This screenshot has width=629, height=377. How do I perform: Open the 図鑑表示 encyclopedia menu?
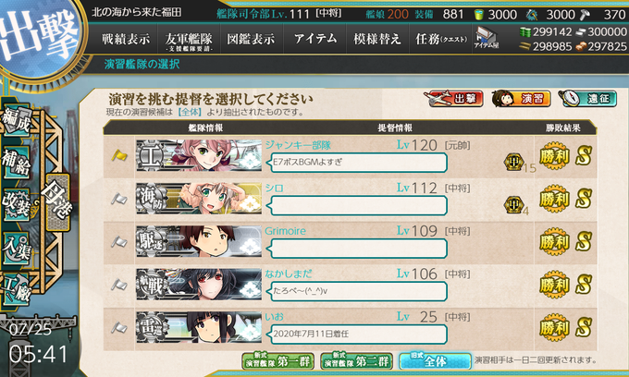251,39
